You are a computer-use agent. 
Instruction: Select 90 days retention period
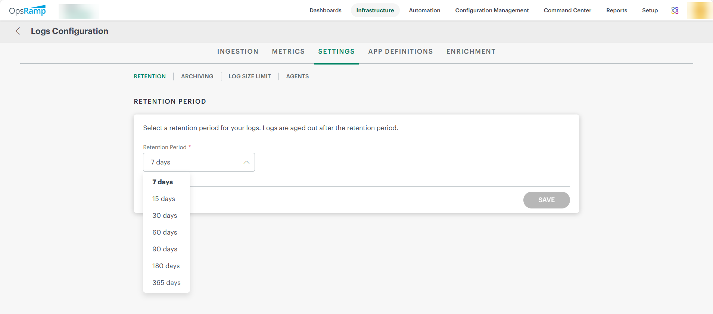[165, 249]
